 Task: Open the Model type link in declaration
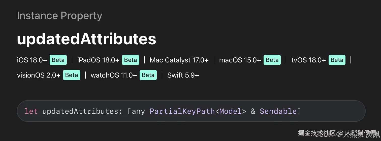[230, 111]
